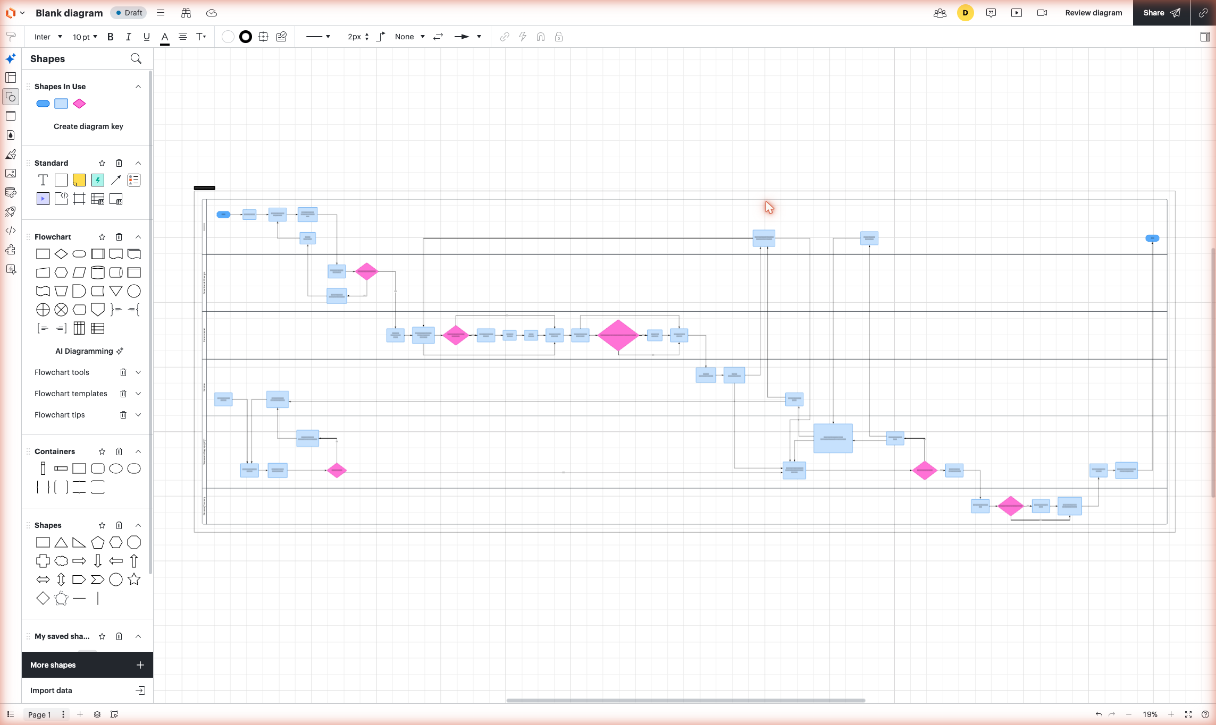Open the text options dropdown
Image resolution: width=1216 pixels, height=725 pixels.
pyautogui.click(x=201, y=37)
